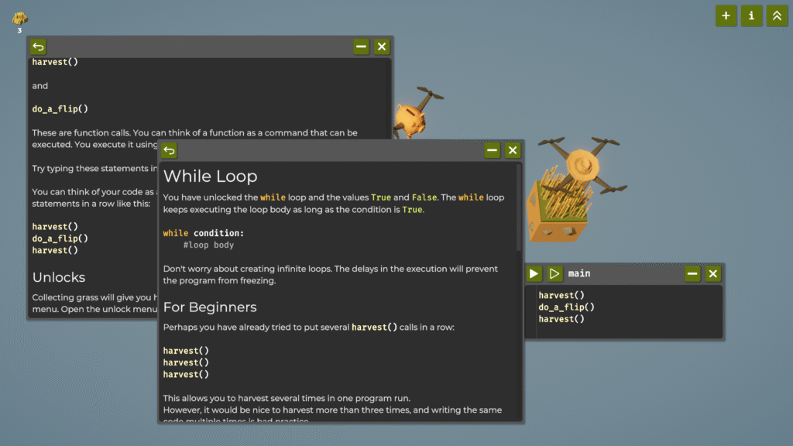Minimize the main code window

[x=692, y=273]
